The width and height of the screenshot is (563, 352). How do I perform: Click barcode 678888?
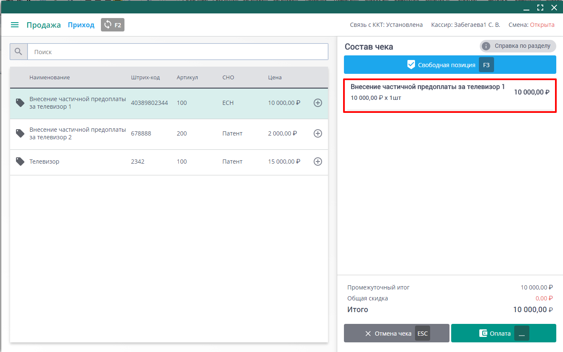tap(141, 133)
